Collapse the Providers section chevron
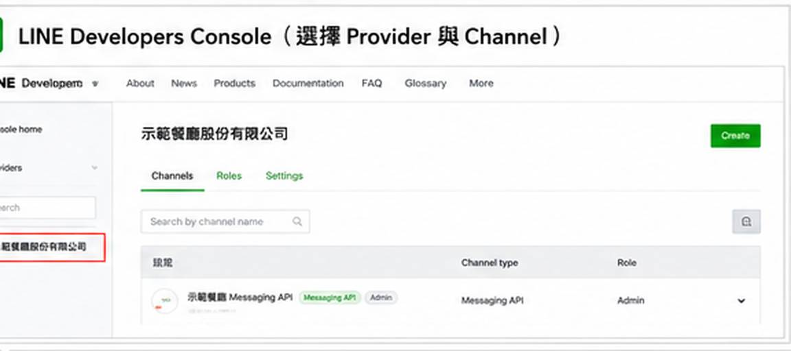 click(x=94, y=168)
